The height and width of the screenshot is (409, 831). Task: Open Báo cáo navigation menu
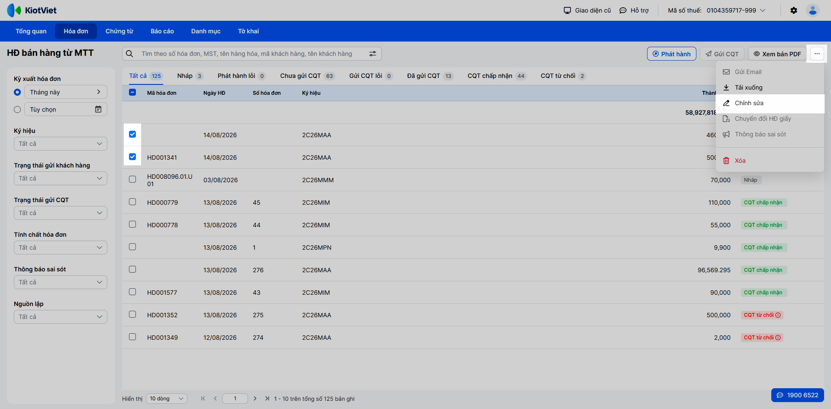[162, 31]
